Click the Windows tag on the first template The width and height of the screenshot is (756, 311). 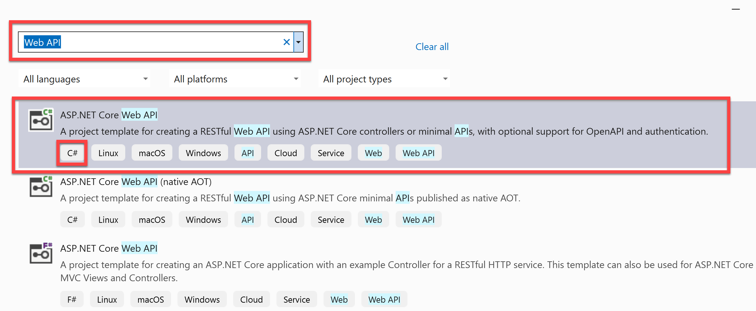(203, 153)
